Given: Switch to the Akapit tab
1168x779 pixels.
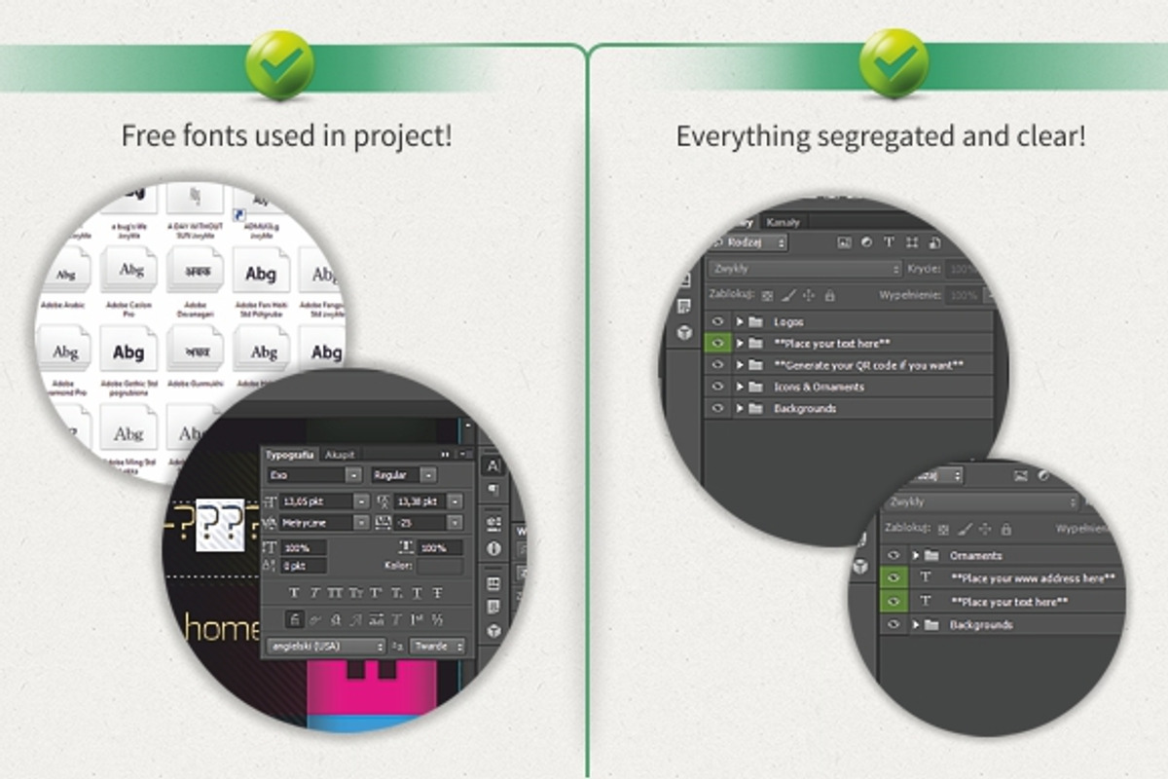Looking at the screenshot, I should click(x=340, y=455).
